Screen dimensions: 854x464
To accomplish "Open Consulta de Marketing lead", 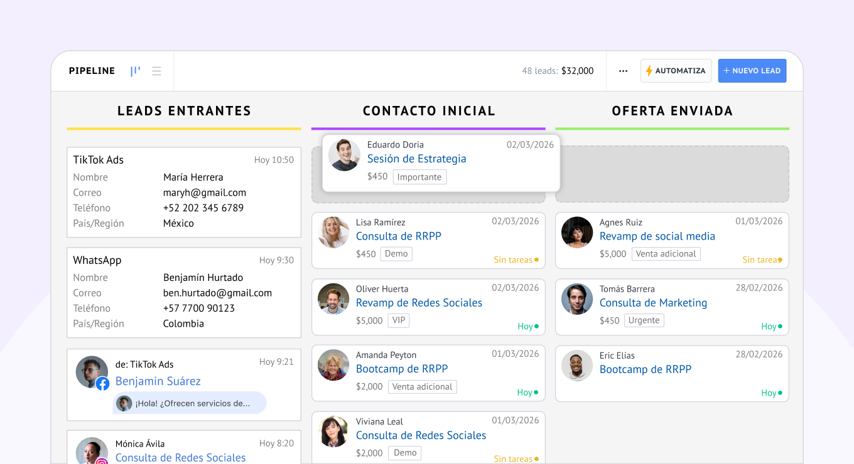I will point(653,303).
